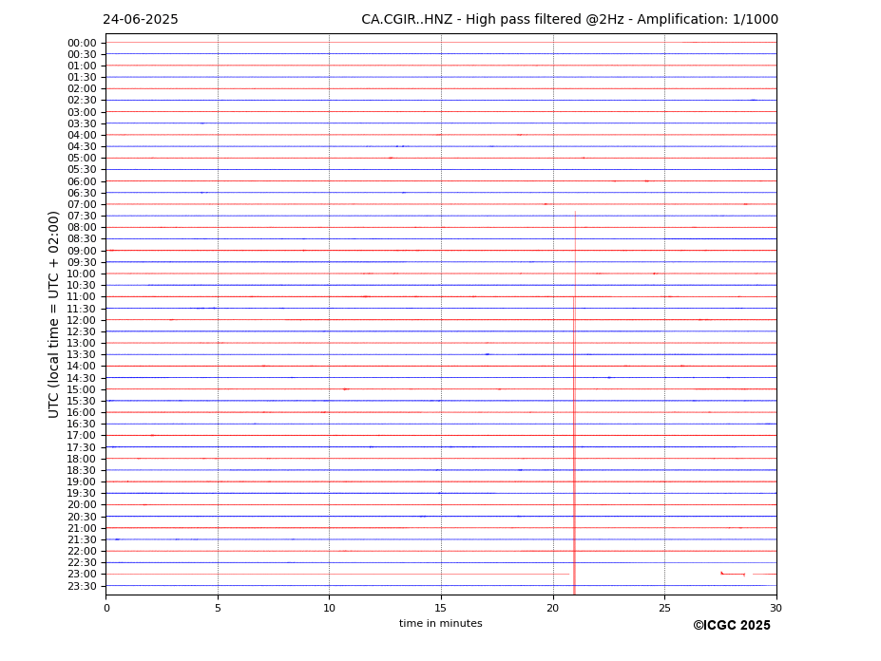Click the large red seismic spike

click(x=574, y=403)
